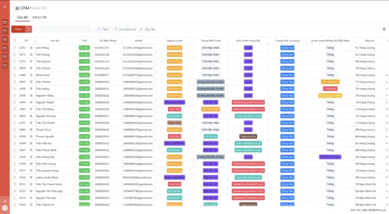Call Thanh Nguyên using the Gọi button

[85, 136]
